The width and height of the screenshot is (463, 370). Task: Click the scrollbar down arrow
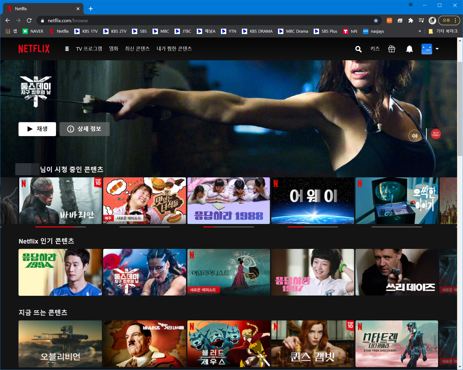click(x=460, y=367)
